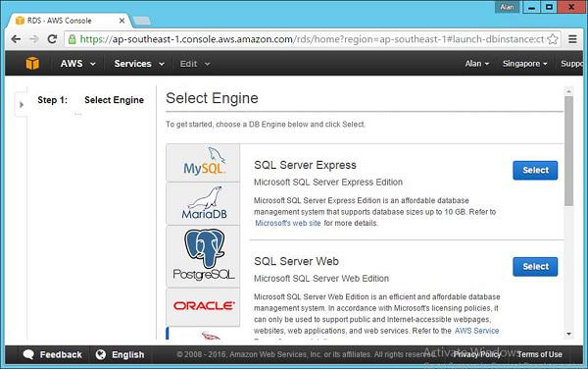Select the MySQL engine tab

pos(203,163)
